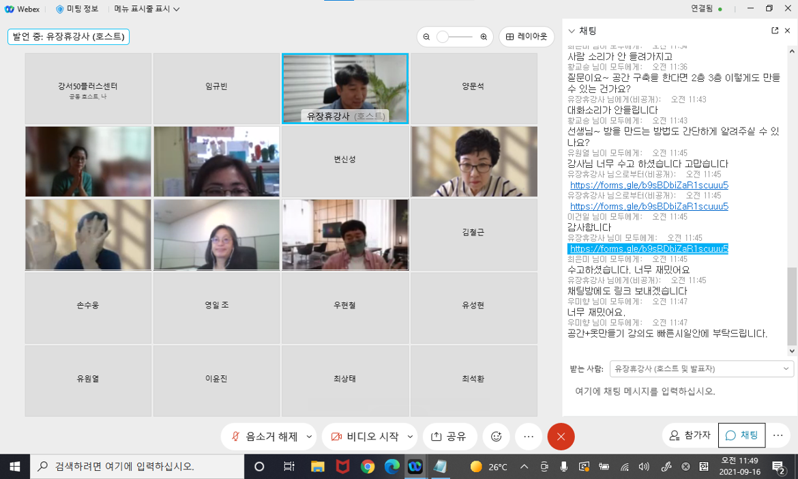Click the zoom in magnifier icon

tap(484, 37)
